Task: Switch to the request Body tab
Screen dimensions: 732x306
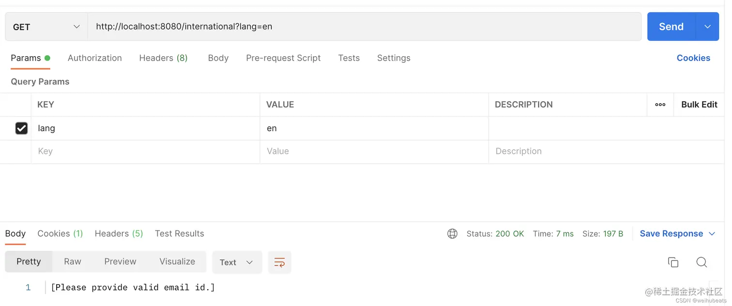Action: click(x=218, y=58)
